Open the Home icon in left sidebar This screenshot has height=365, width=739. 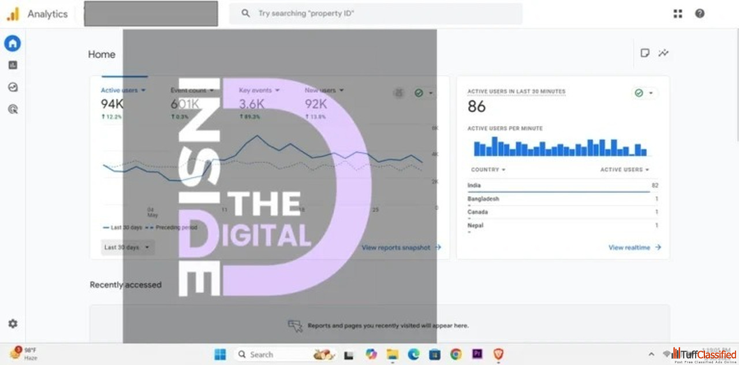click(x=12, y=43)
